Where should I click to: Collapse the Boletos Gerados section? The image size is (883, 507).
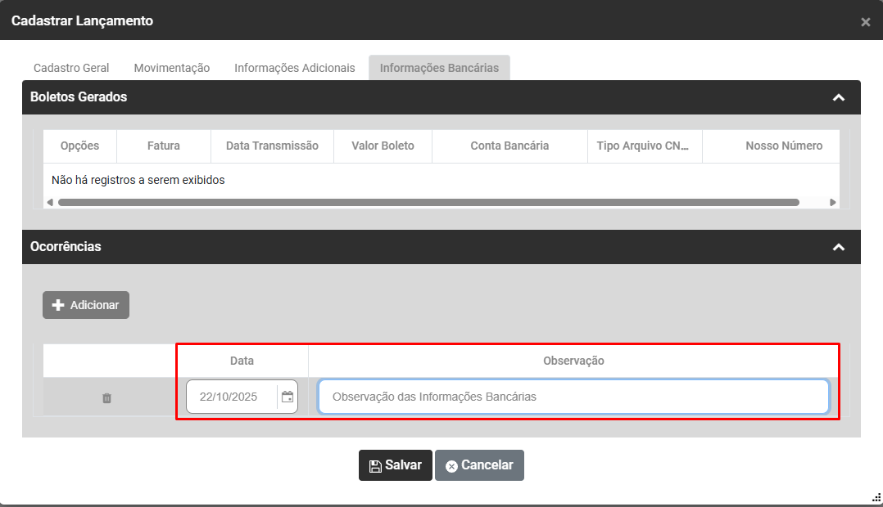pyautogui.click(x=839, y=98)
